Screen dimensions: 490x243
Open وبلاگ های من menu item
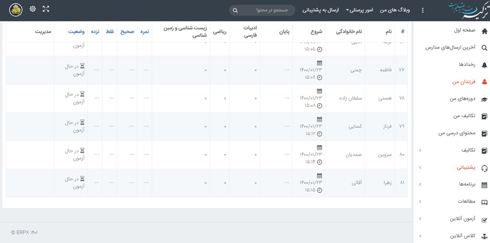(394, 10)
